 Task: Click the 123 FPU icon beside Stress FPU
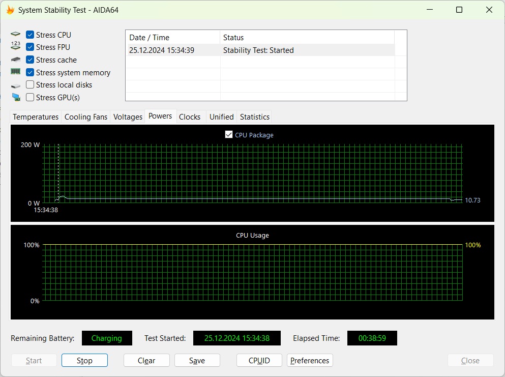click(15, 45)
